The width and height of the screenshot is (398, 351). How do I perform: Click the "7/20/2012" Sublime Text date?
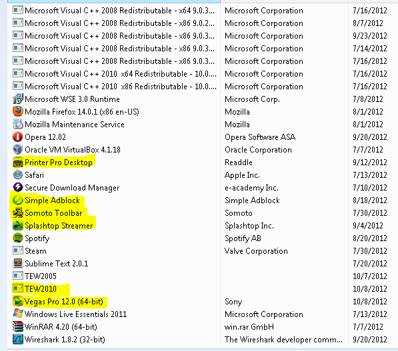(370, 264)
